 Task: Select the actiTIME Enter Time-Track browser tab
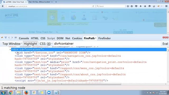click(15, 2)
